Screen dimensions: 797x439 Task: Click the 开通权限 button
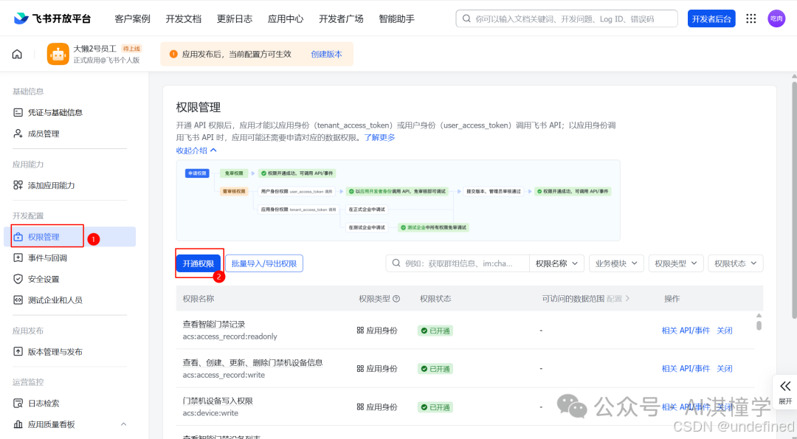[x=199, y=263]
